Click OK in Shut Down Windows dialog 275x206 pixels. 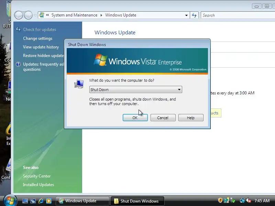pos(135,118)
